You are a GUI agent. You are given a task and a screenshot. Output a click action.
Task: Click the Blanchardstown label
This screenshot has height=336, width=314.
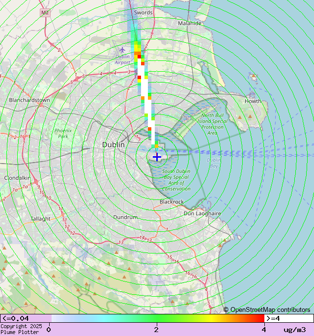tap(29, 100)
